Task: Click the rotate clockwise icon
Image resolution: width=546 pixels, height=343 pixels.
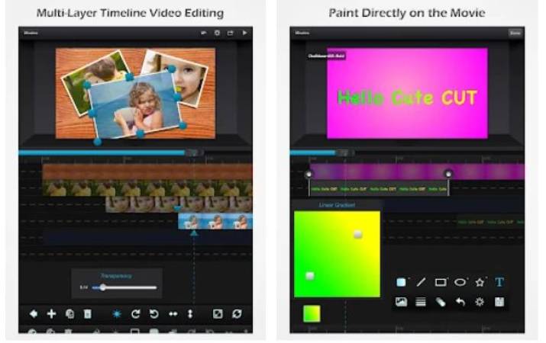Action: coord(136,313)
